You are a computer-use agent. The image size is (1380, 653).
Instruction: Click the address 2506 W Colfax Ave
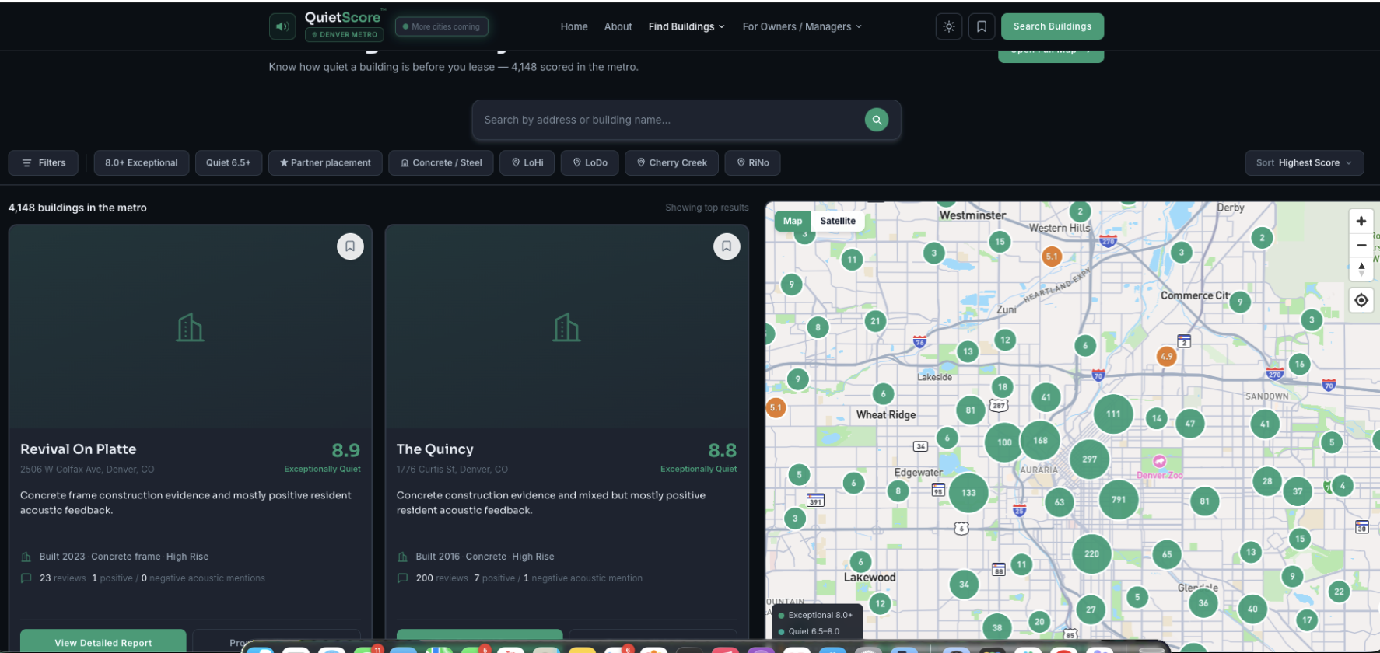pos(87,470)
